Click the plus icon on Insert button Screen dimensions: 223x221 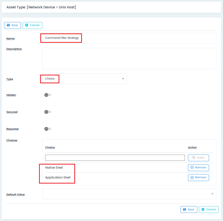pos(194,157)
